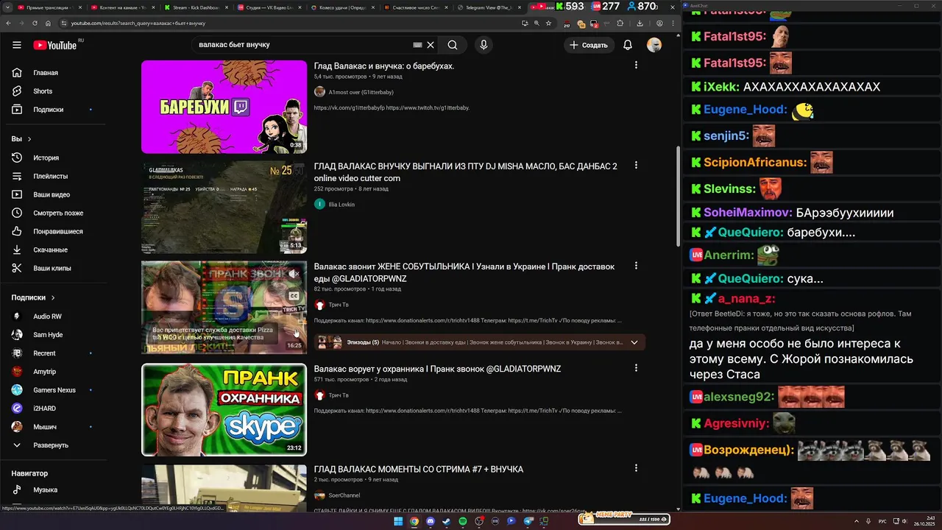
Task: Unmute the hovered video preview
Action: 294,274
